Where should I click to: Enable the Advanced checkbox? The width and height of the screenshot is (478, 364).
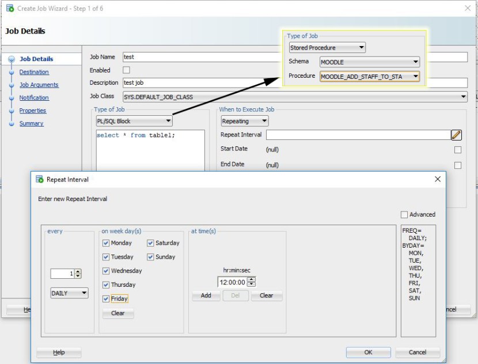tap(404, 215)
